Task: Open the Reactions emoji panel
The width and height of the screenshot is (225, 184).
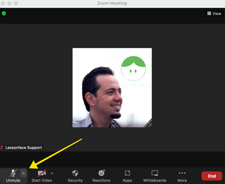Action: tap(101, 176)
